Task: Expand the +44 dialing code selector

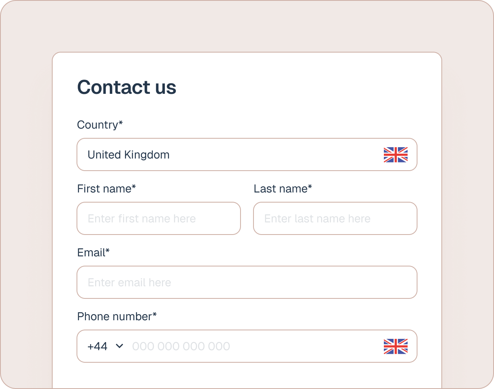Action: coord(104,346)
